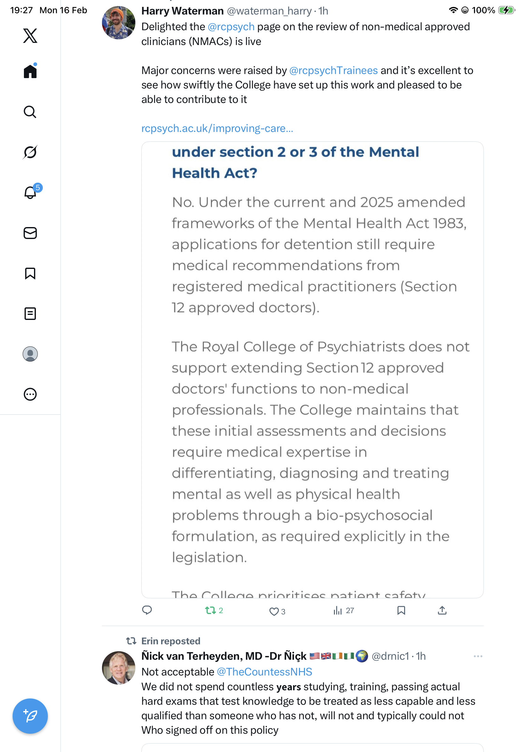Undo repost on Harry Waterman's post
This screenshot has width=525, height=752.
(x=211, y=611)
